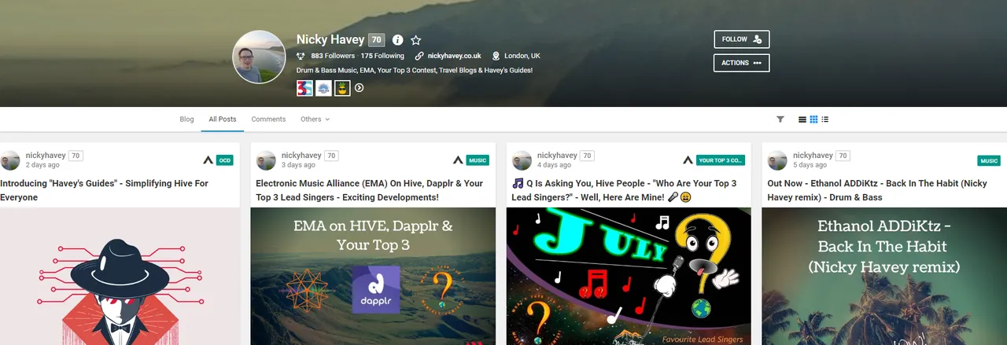Switch to compact list view layout
Image resolution: width=1007 pixels, height=345 pixels.
(825, 119)
